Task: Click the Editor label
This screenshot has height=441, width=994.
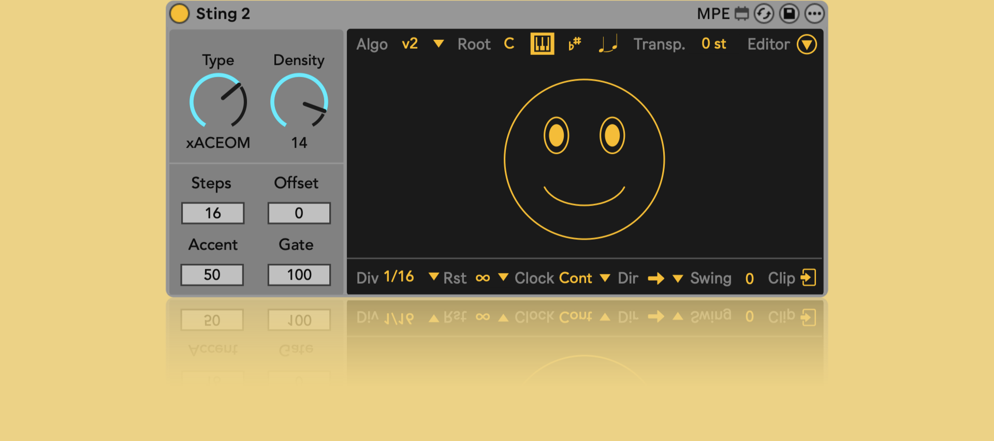Action: (769, 45)
